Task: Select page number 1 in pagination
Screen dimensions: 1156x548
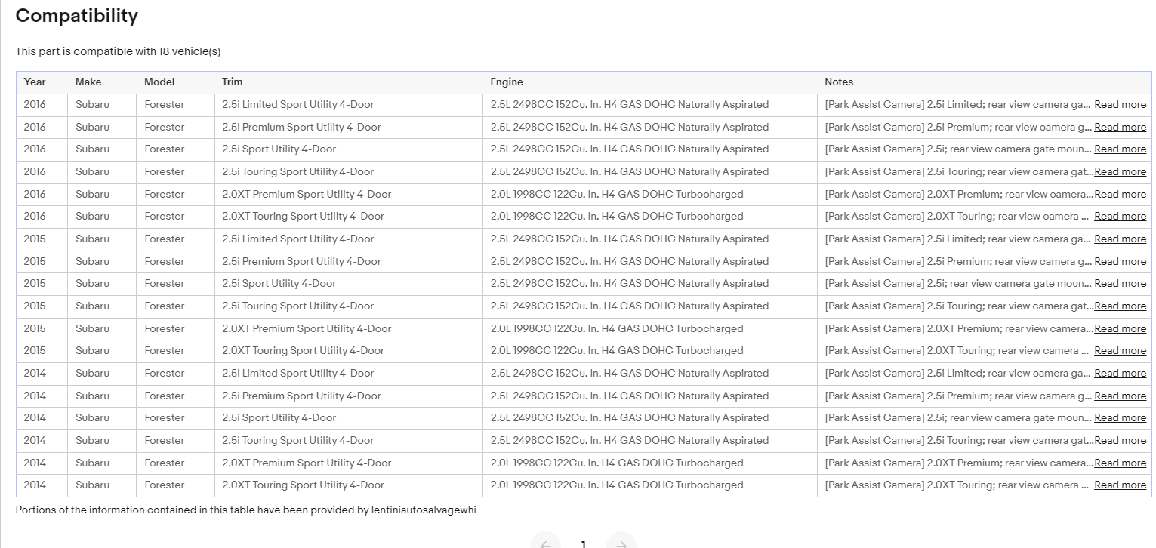Action: tap(583, 543)
